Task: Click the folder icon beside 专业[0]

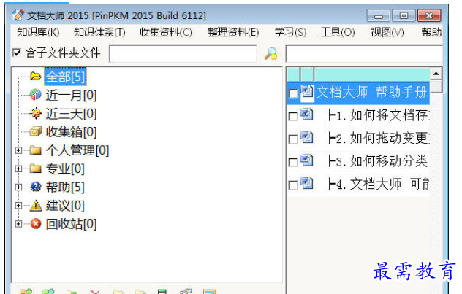Action: click(36, 169)
